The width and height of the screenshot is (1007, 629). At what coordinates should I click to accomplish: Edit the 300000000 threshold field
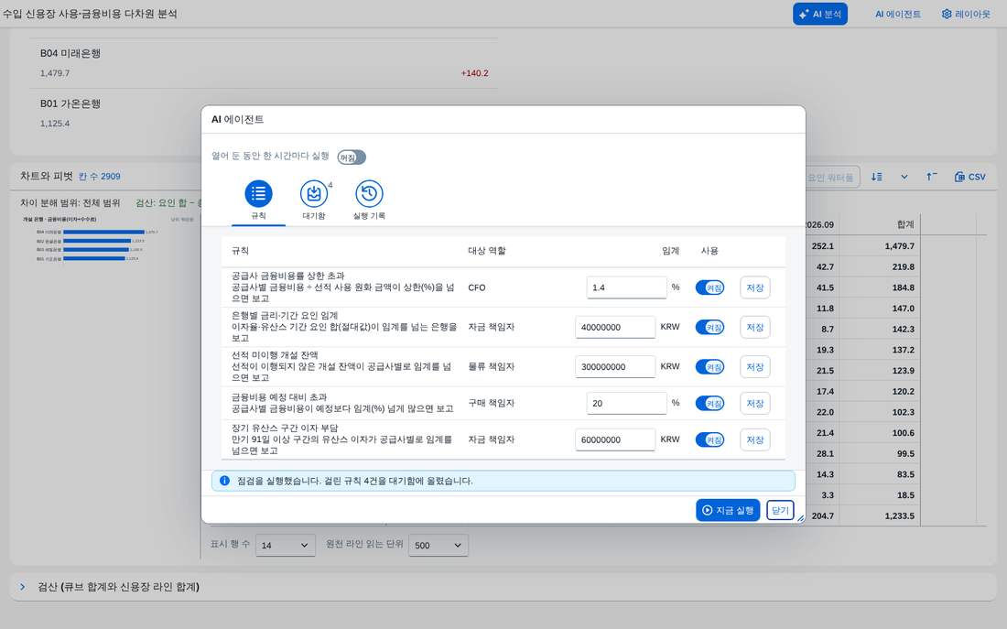[x=615, y=367]
